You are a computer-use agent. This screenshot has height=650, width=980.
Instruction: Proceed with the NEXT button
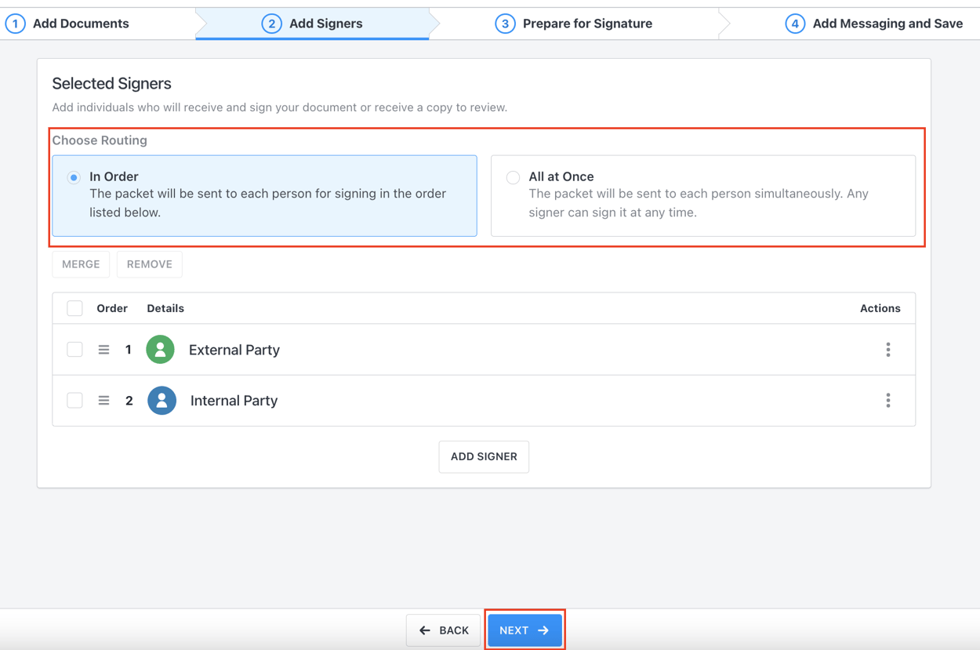tap(524, 630)
